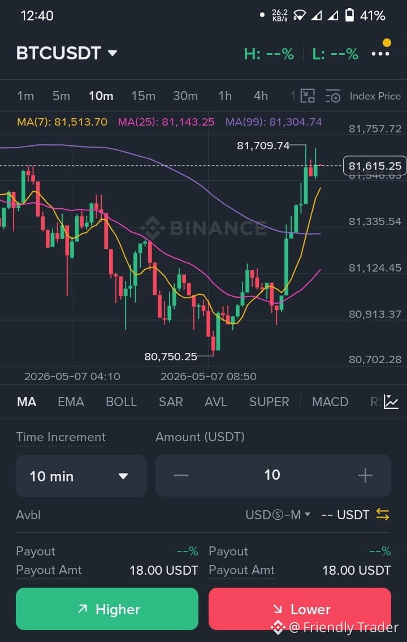Place a Higher prediction
Screen dimensions: 407x642
click(107, 609)
